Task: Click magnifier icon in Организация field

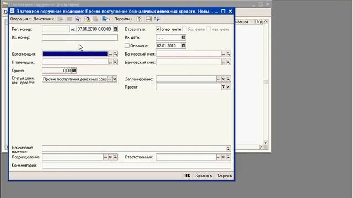Action: click(115, 54)
